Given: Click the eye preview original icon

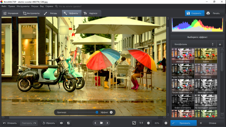Looking at the screenshot, I should coord(61,123).
